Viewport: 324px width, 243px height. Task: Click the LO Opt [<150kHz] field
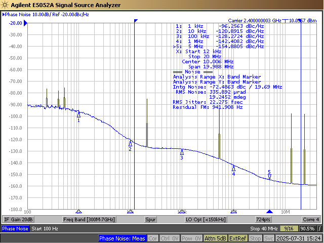(x=206, y=219)
